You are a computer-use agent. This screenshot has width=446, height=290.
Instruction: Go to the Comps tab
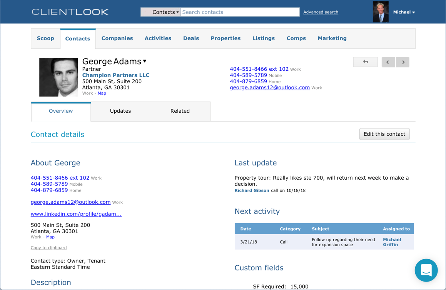296,38
